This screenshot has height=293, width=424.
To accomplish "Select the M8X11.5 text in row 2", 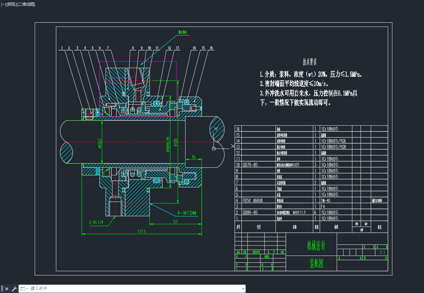I will click(x=299, y=213).
